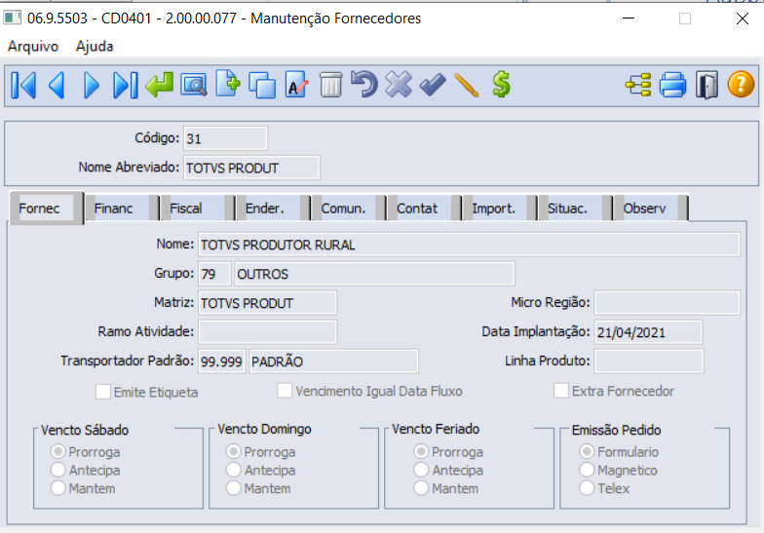Viewport: 764px width, 533px height.
Task: Click the yellow pencil icon
Action: [x=467, y=86]
